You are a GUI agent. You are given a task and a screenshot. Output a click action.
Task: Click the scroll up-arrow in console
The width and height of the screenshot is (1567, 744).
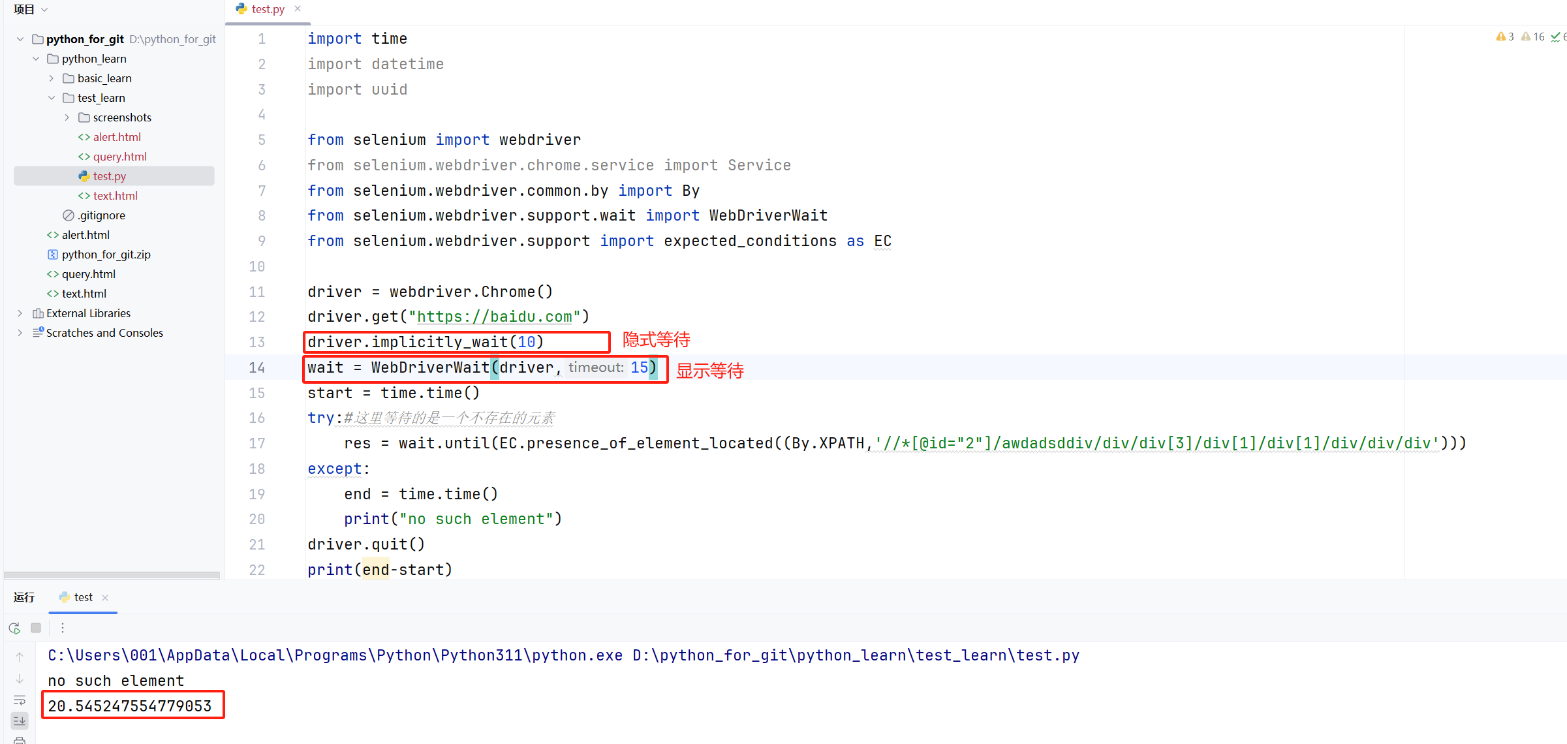[x=20, y=657]
